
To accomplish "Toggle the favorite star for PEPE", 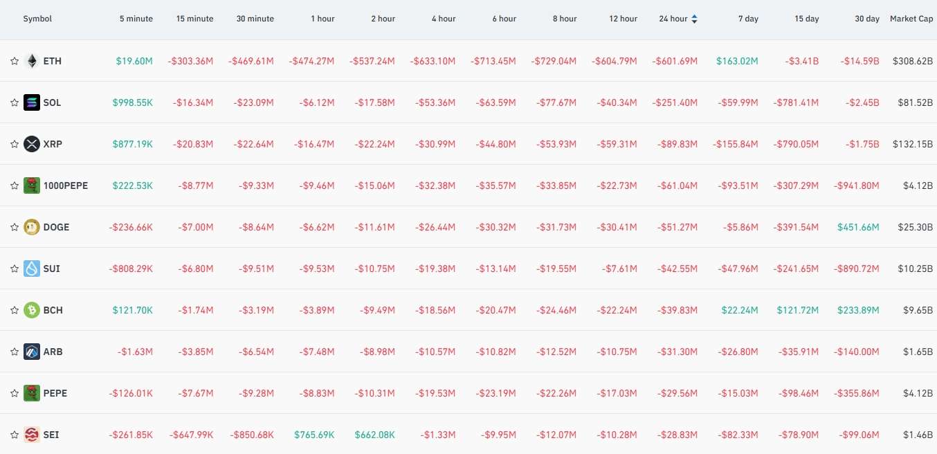I will click(14, 393).
